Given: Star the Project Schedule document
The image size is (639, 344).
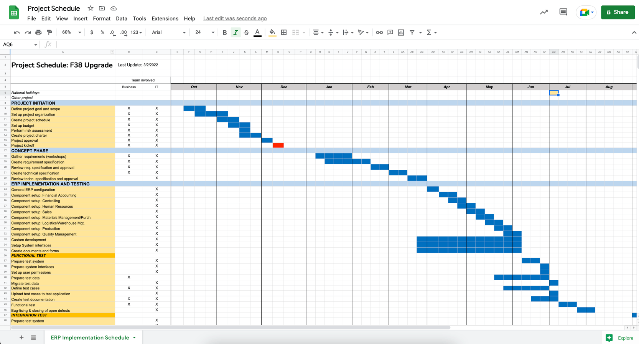Looking at the screenshot, I should (91, 8).
